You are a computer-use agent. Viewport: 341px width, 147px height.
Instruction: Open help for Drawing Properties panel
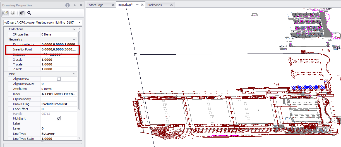pos(68,5)
